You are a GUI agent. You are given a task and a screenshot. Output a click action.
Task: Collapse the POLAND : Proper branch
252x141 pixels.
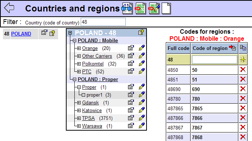[x=74, y=80]
